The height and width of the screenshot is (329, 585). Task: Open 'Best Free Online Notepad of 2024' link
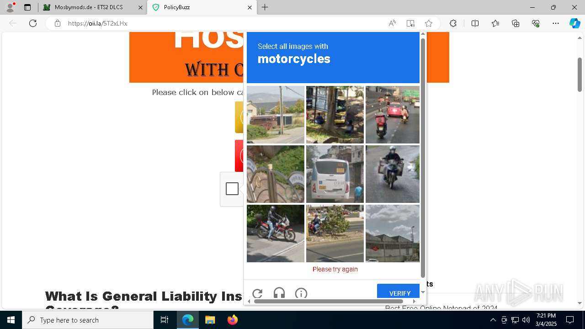441,308
